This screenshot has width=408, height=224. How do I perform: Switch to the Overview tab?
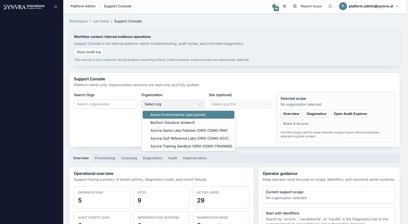coord(81,158)
